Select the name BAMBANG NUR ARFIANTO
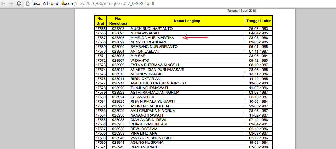This screenshot has height=149, width=336. click(154, 47)
